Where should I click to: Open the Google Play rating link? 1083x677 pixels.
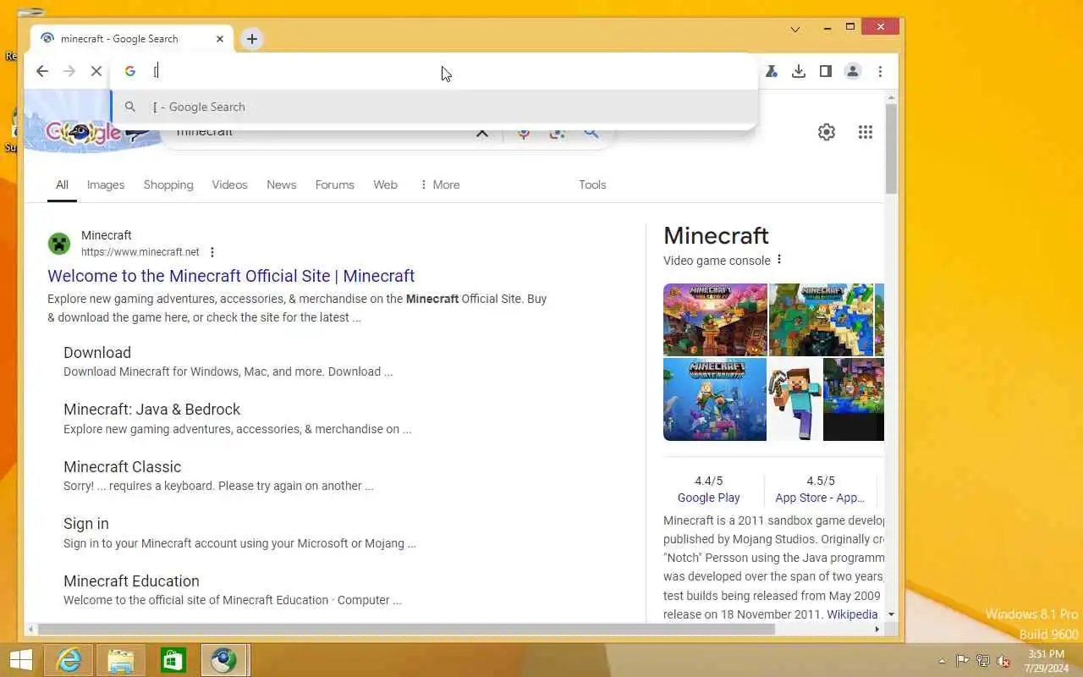pyautogui.click(x=709, y=498)
